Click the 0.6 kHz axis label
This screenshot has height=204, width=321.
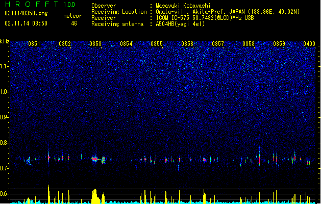pyautogui.click(x=5, y=194)
